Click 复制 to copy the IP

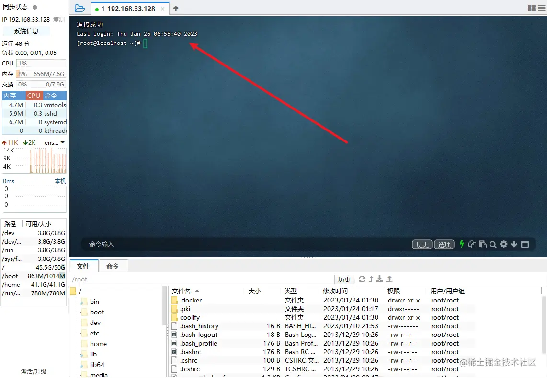click(58, 20)
